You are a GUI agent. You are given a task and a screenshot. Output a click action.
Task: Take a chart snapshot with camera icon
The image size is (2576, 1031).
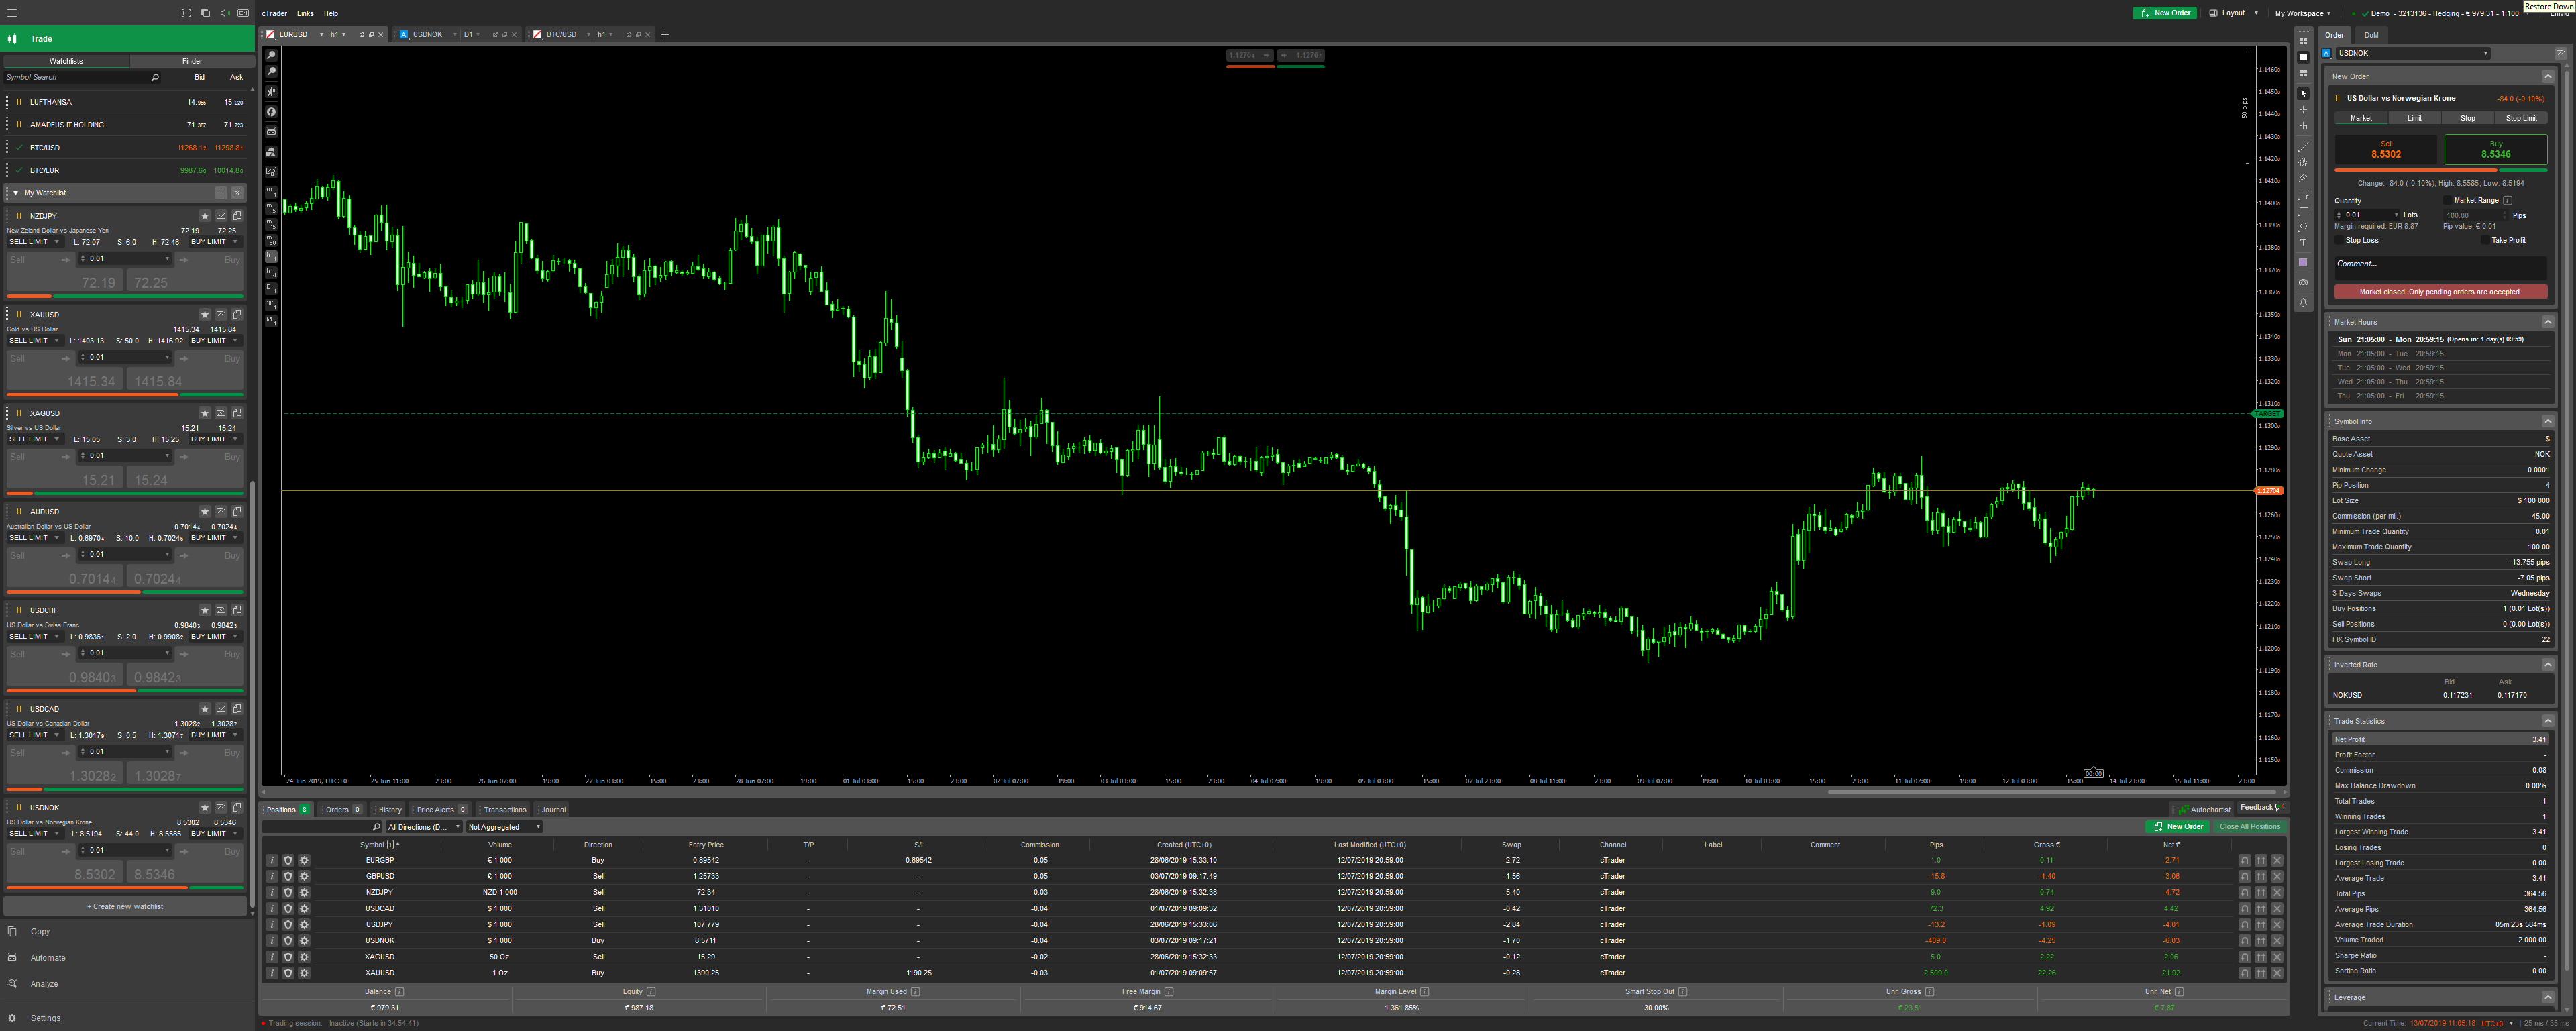coord(2303,283)
